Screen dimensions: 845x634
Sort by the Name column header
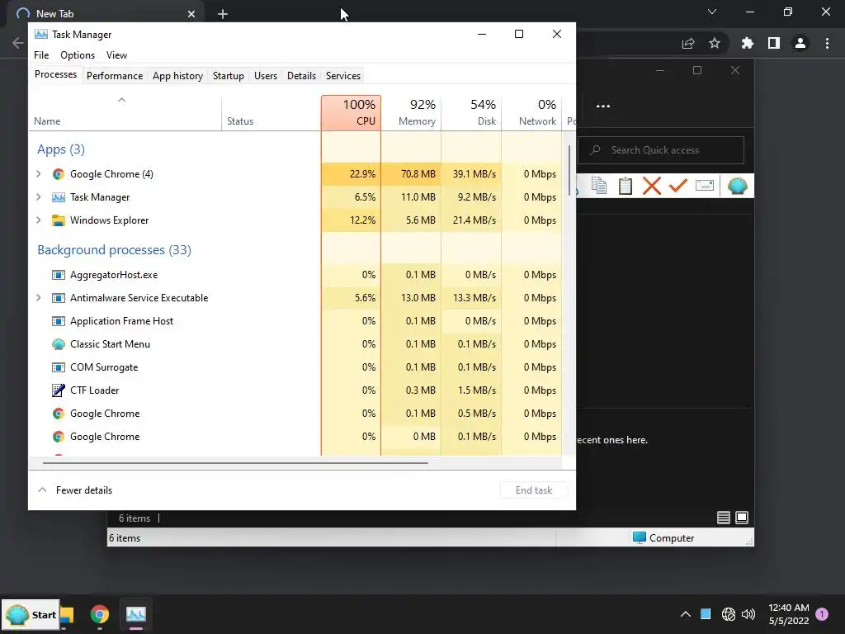coord(125,112)
